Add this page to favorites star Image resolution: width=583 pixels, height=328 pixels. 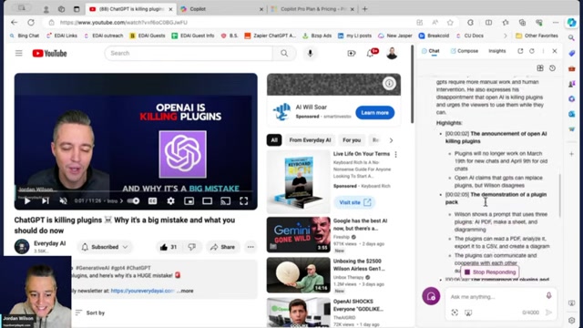click(x=450, y=22)
